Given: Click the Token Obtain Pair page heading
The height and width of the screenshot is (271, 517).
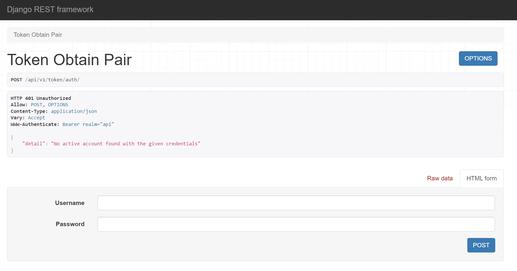Looking at the screenshot, I should point(69,60).
